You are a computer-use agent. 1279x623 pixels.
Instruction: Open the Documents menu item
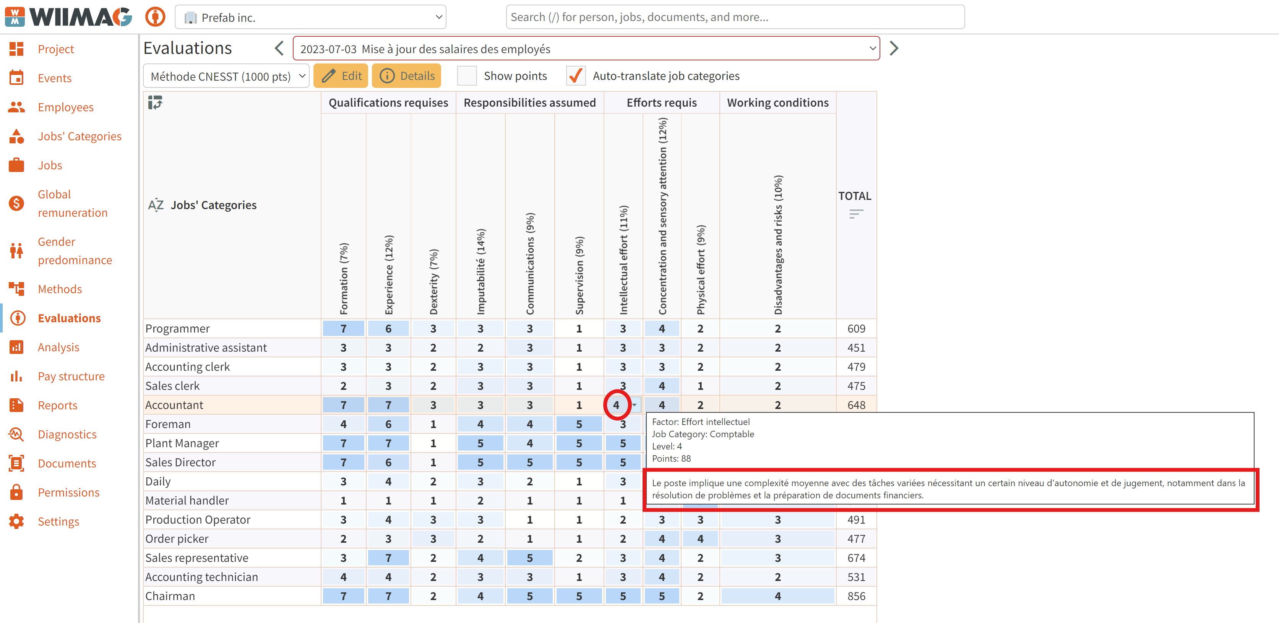click(x=67, y=463)
